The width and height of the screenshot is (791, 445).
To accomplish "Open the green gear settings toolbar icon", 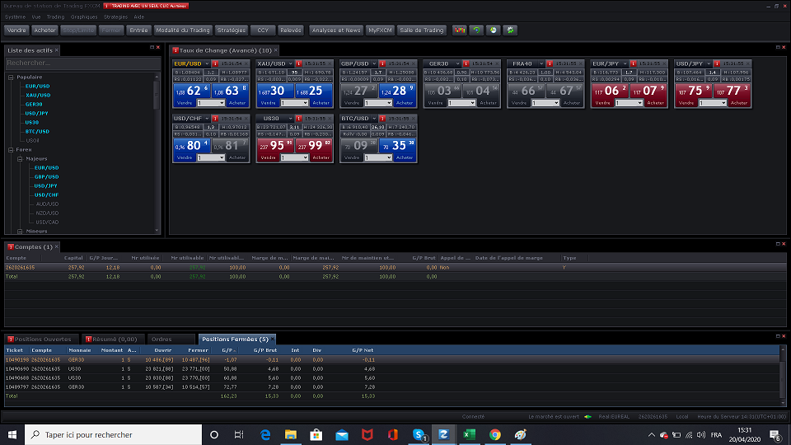I will (511, 30).
